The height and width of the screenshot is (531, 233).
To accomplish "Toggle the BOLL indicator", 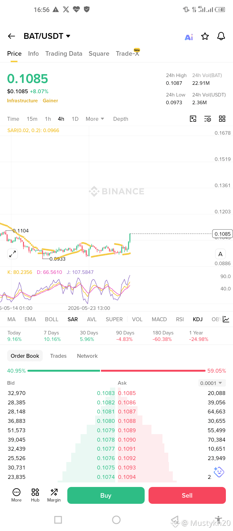I will [52, 319].
